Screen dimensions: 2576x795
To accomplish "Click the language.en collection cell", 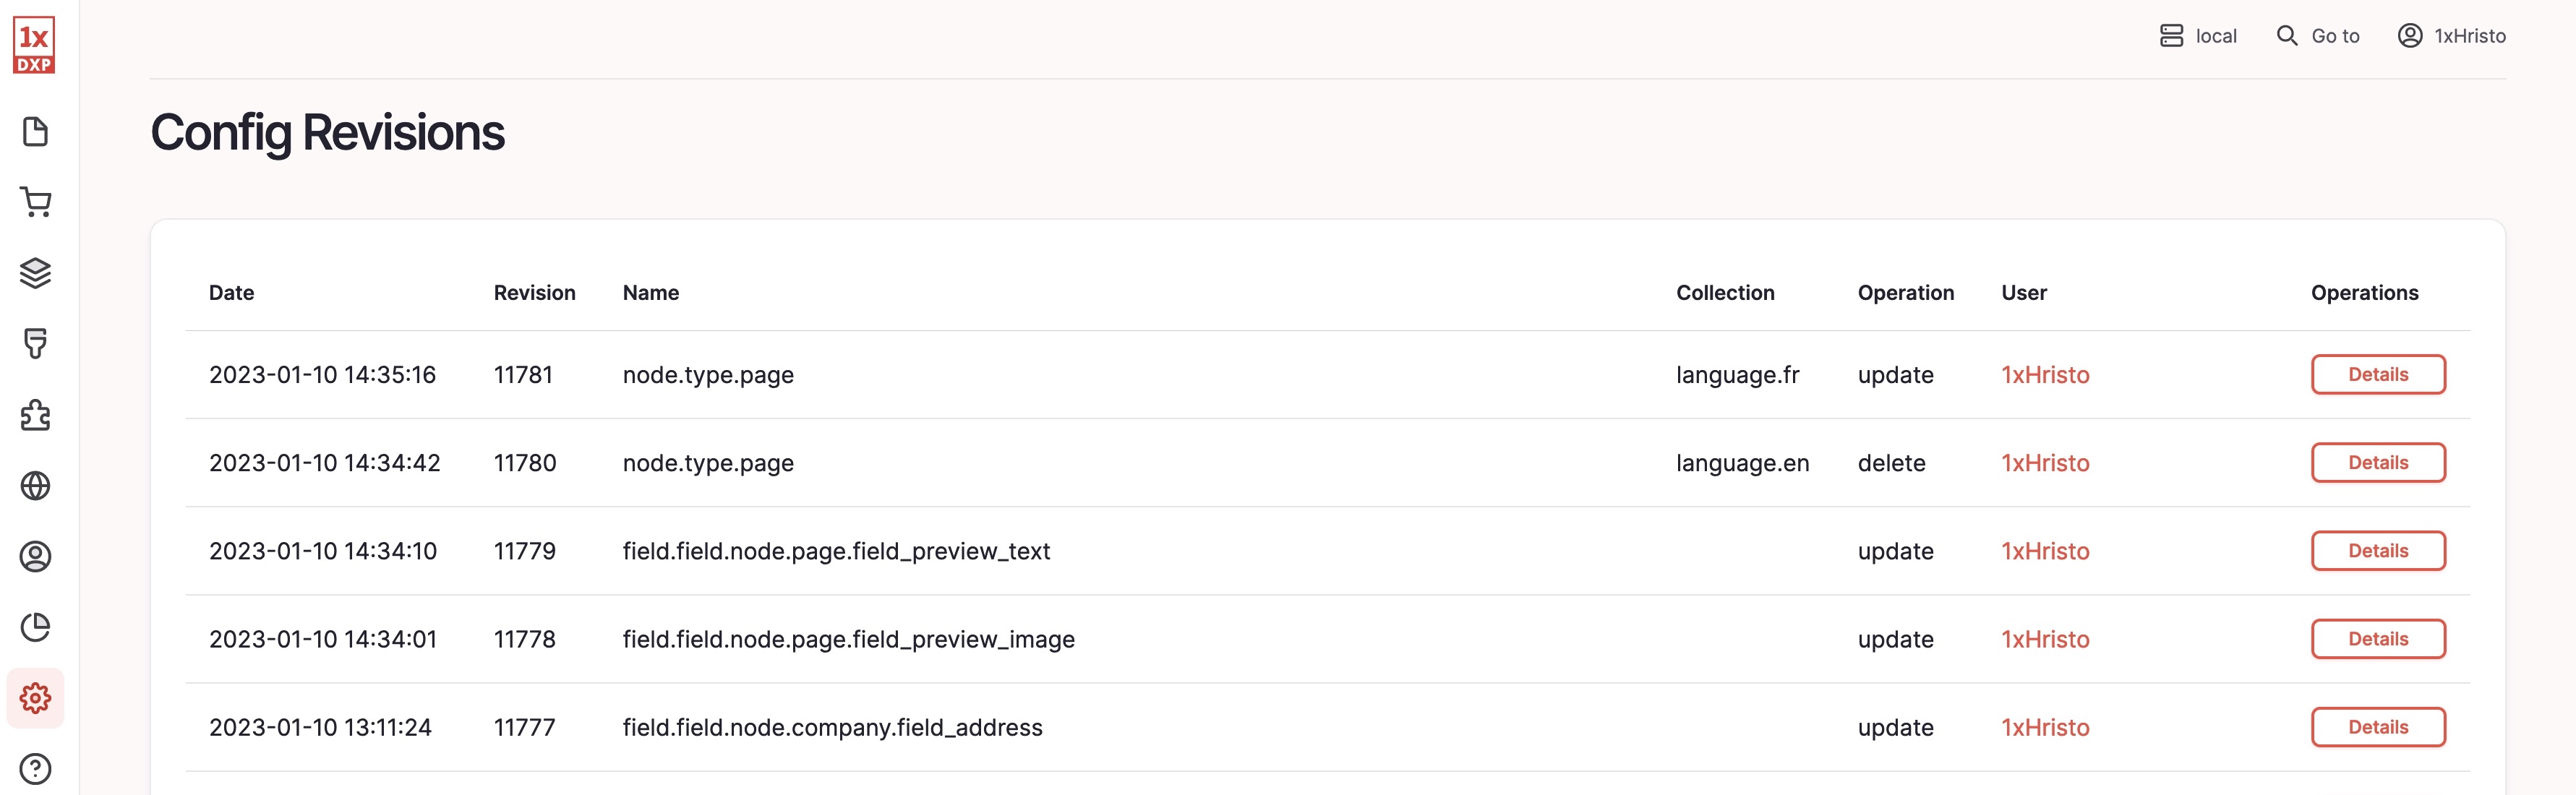I will click(1742, 463).
